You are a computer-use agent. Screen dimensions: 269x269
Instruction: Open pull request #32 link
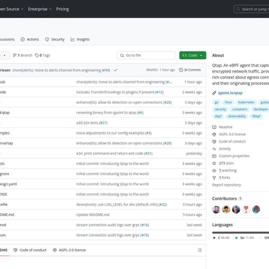point(162,204)
